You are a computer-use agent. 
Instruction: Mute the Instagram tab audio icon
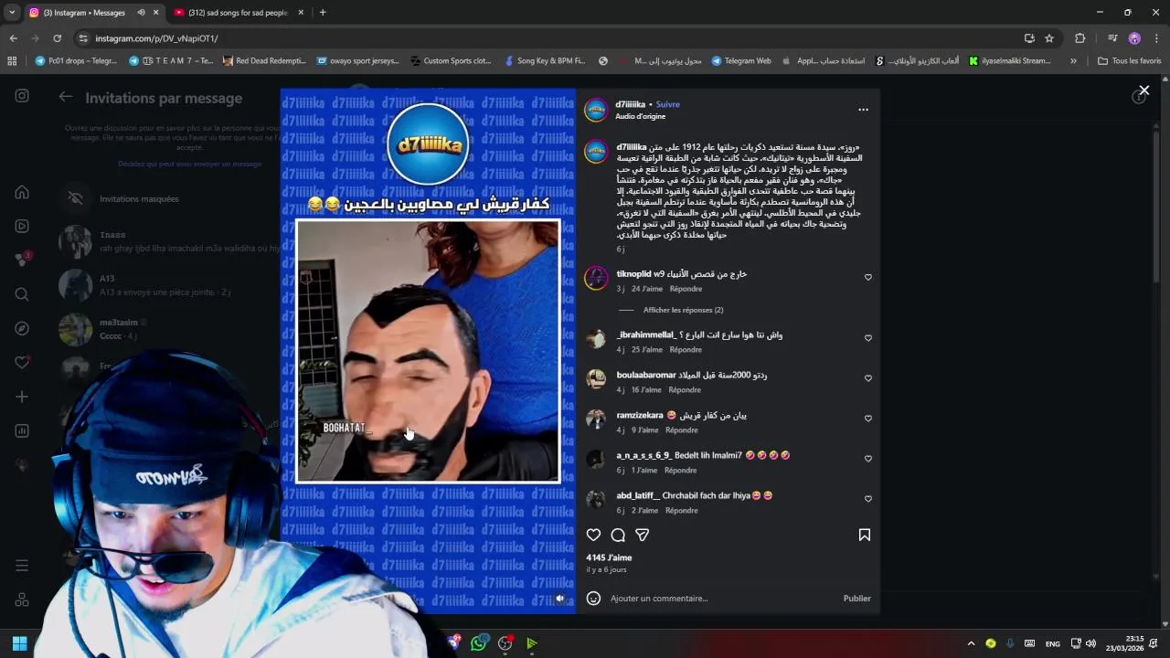click(x=141, y=13)
